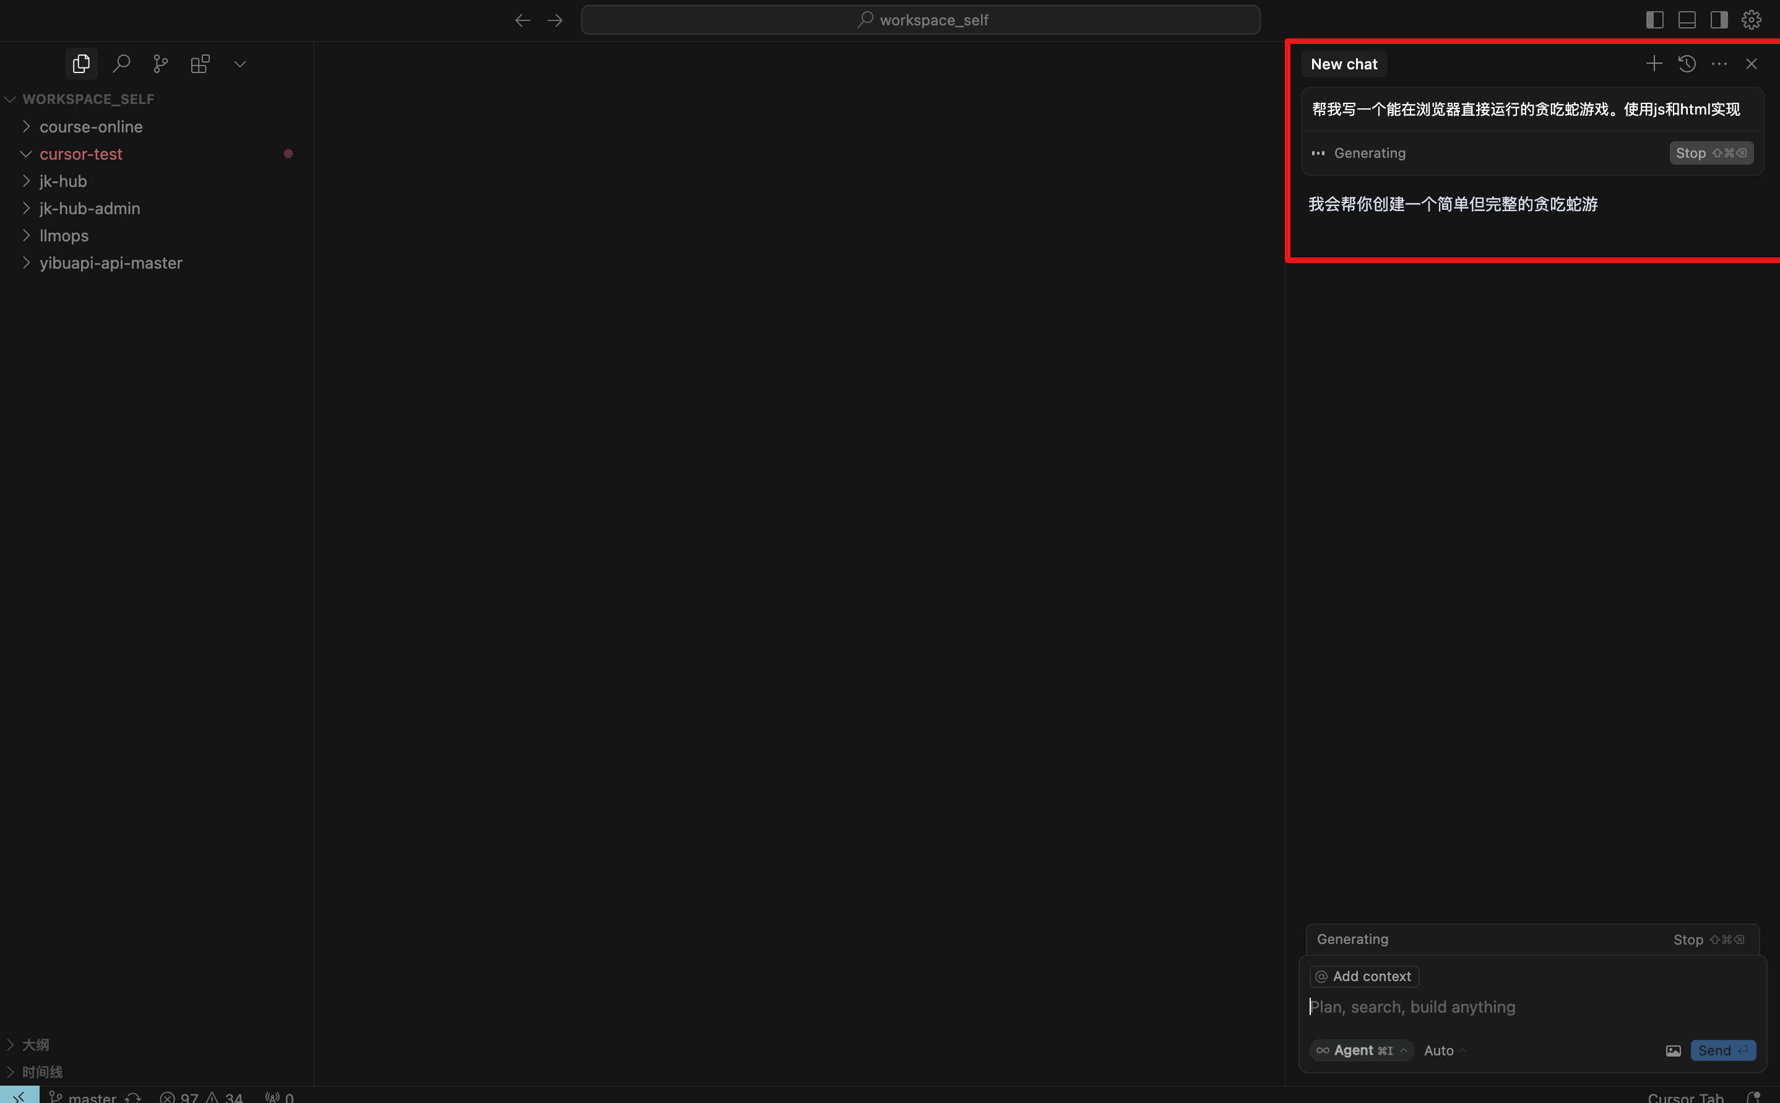Open the Search sidebar icon
The height and width of the screenshot is (1103, 1780).
coord(121,64)
